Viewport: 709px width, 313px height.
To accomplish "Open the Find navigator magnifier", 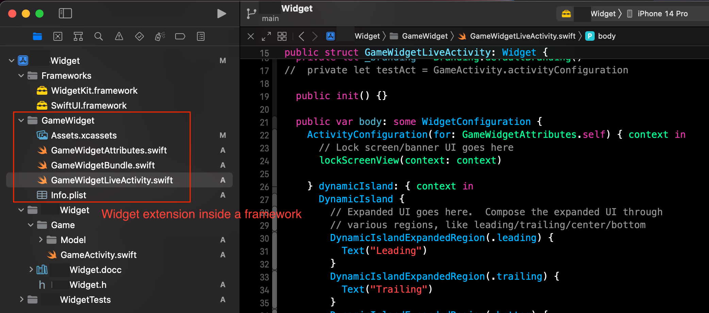I will pyautogui.click(x=99, y=36).
